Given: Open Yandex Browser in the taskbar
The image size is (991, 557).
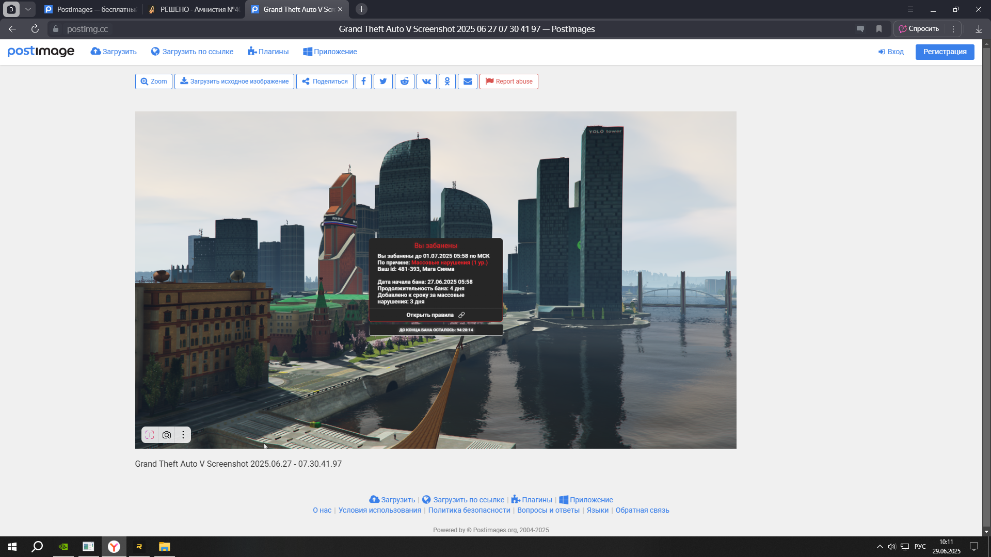Looking at the screenshot, I should pos(114,547).
